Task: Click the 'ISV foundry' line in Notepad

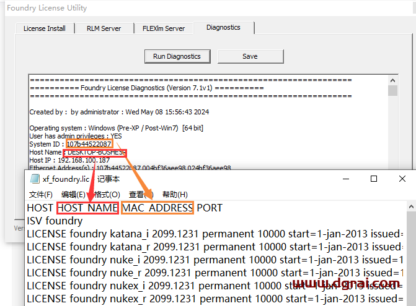Action: coord(55,221)
